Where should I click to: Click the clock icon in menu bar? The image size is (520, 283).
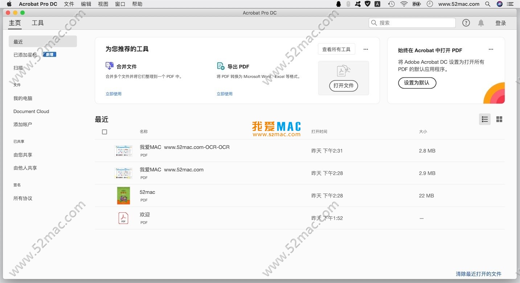coord(430,4)
